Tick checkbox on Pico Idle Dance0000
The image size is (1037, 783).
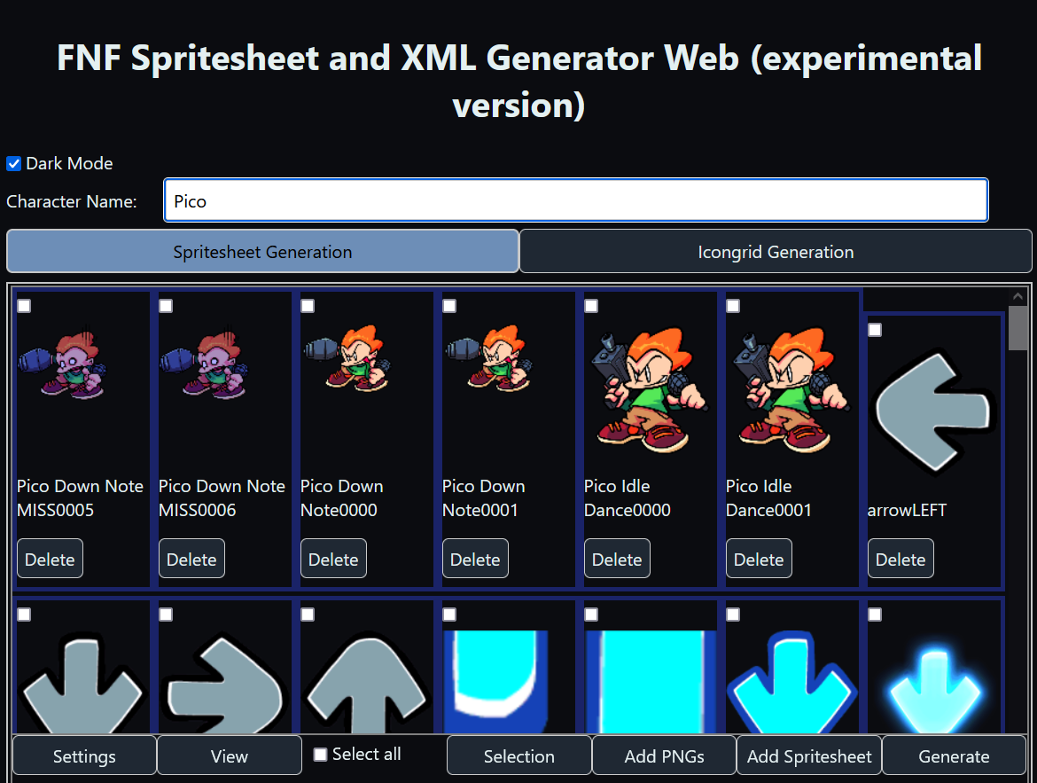[x=591, y=306]
